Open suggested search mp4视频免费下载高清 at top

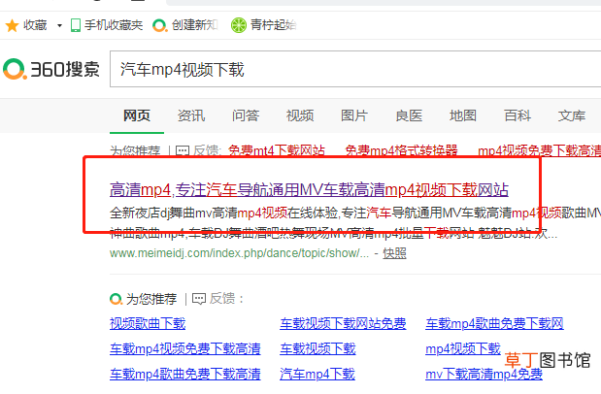[539, 150]
